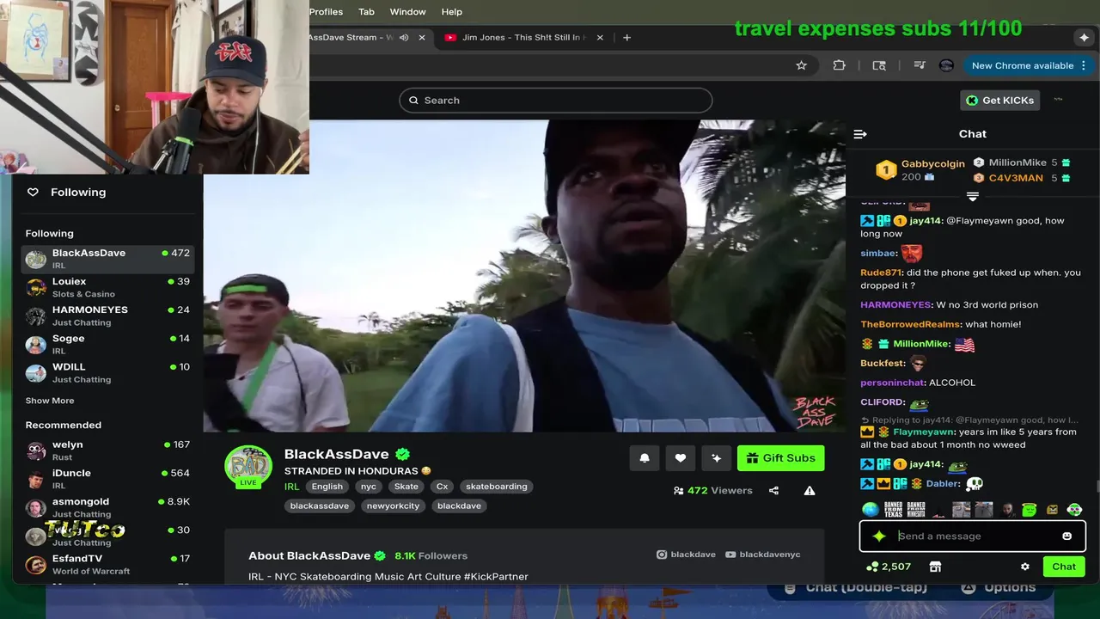Select the green halo emote
This screenshot has width=1100, height=619.
[x=1029, y=510]
